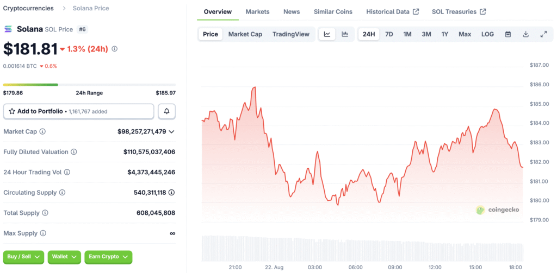Click the 24h Range progress bar
Screen dimensions: 557x273
click(89, 85)
